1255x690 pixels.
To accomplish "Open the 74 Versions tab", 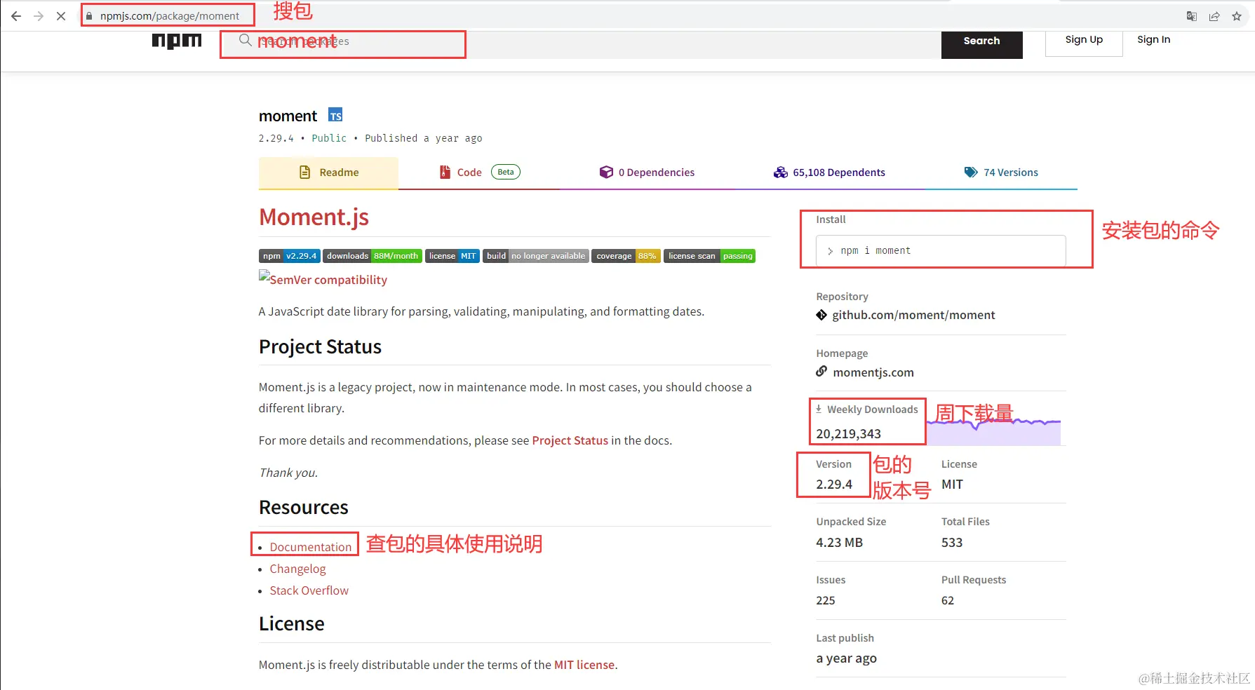I will 1001,172.
